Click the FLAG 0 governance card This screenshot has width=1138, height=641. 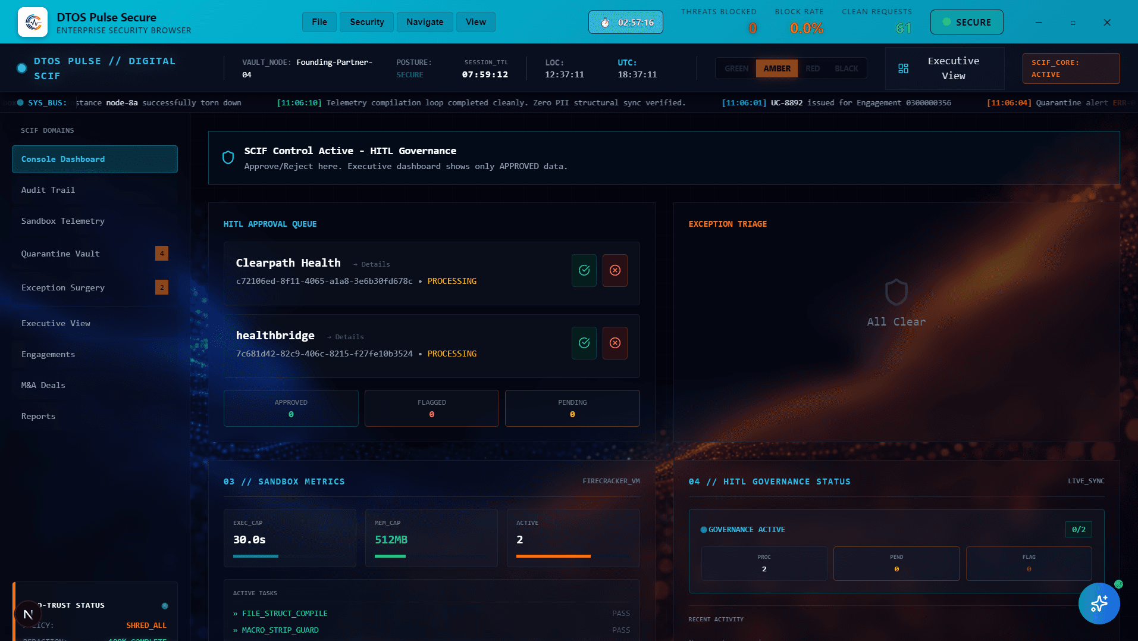point(1029,564)
